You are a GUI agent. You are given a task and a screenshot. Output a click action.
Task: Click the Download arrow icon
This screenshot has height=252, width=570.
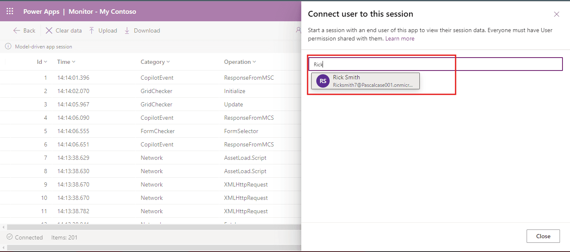(127, 30)
